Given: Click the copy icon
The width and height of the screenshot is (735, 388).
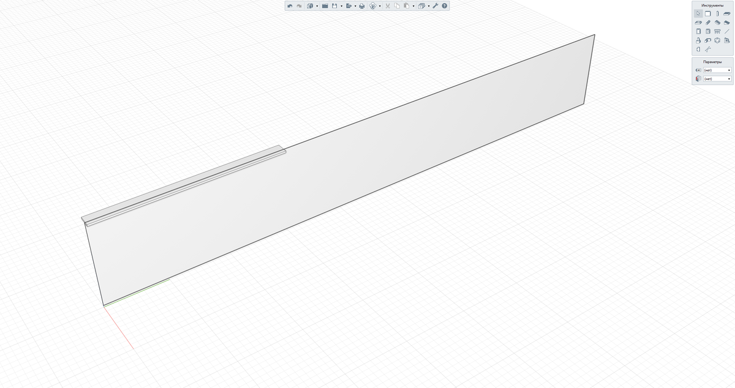Looking at the screenshot, I should (397, 6).
